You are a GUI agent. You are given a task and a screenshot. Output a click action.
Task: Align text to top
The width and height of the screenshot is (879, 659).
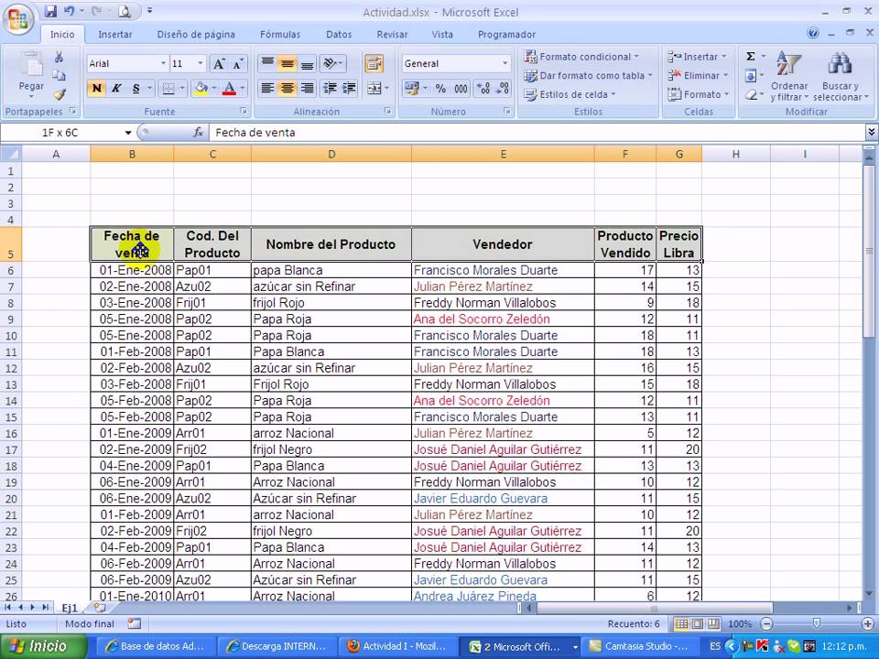(x=268, y=63)
